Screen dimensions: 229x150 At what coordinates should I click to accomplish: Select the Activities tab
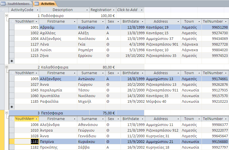pos(45,4)
